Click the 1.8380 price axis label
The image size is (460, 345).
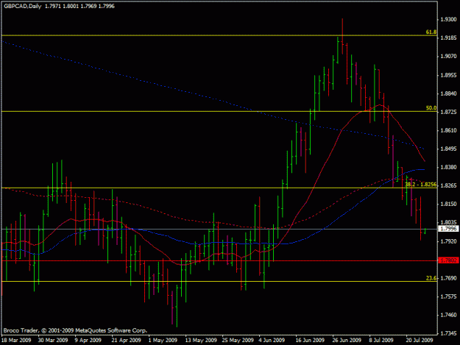click(448, 167)
